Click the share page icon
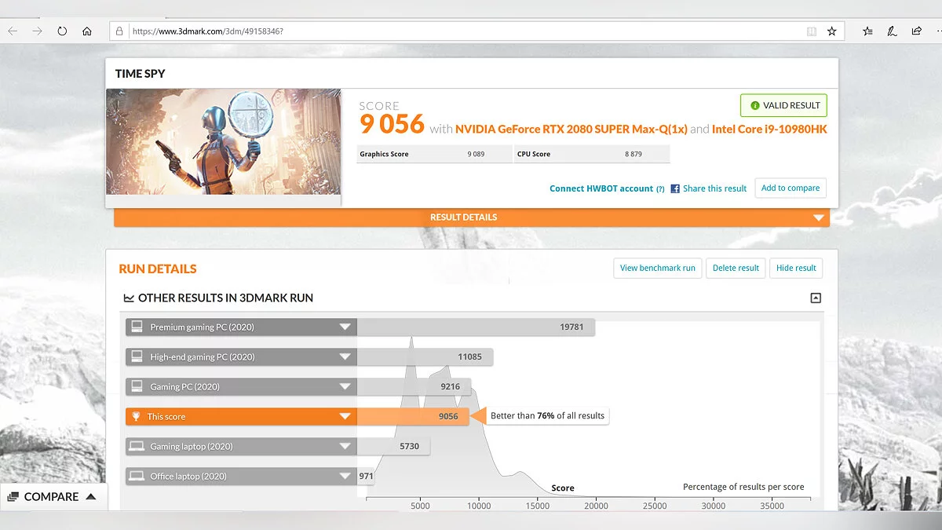Image resolution: width=942 pixels, height=530 pixels. (916, 31)
